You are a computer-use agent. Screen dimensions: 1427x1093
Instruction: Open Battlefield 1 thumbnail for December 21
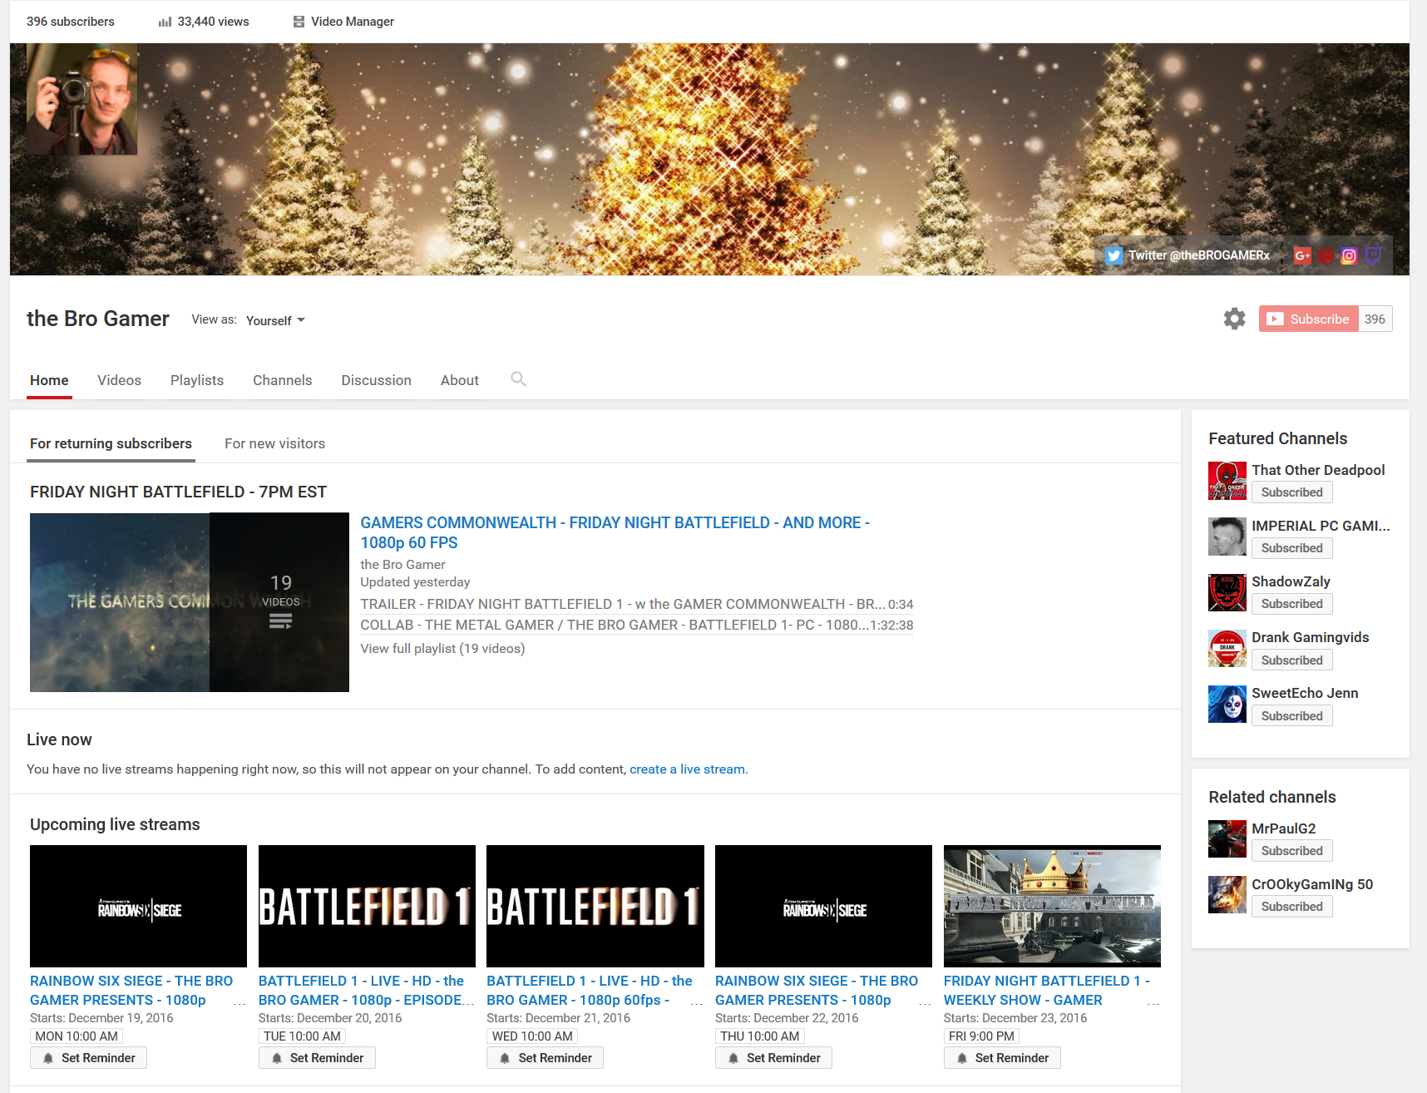[x=595, y=906]
